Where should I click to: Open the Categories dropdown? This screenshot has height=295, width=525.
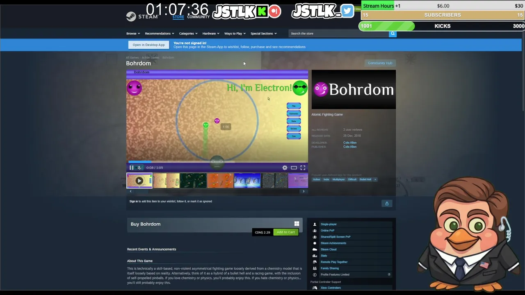pos(188,34)
